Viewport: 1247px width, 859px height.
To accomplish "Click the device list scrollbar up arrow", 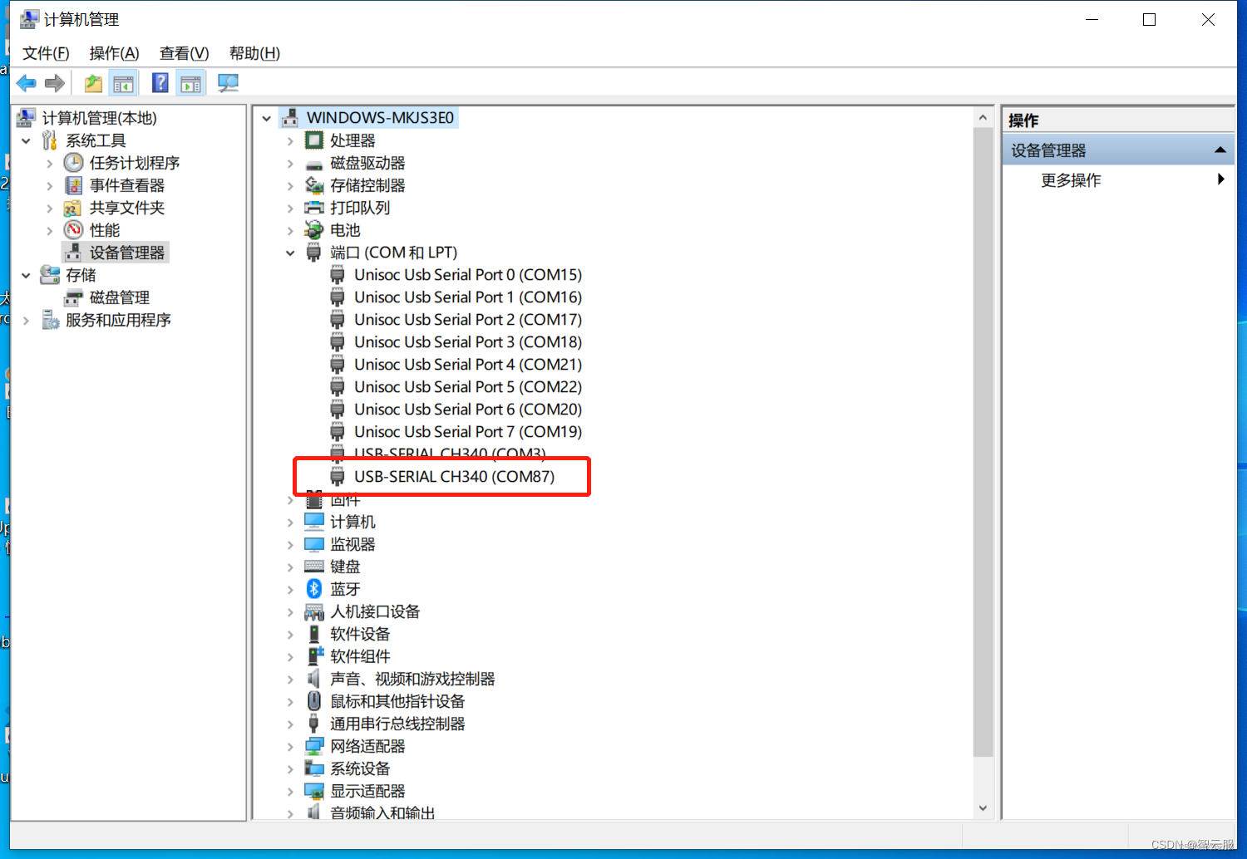I will pos(983,118).
